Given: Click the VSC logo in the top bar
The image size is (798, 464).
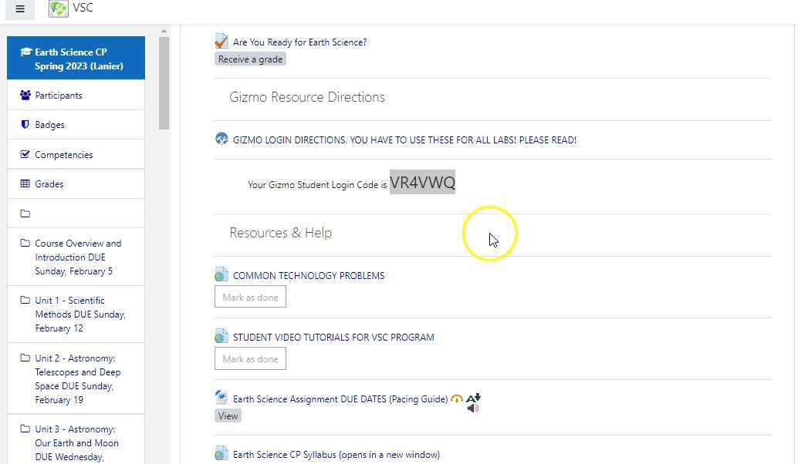Looking at the screenshot, I should tap(59, 8).
